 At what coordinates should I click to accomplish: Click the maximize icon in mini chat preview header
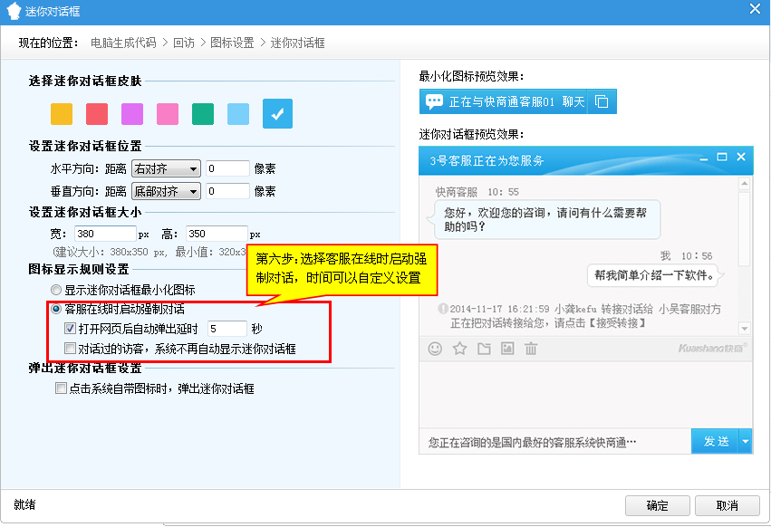[722, 158]
